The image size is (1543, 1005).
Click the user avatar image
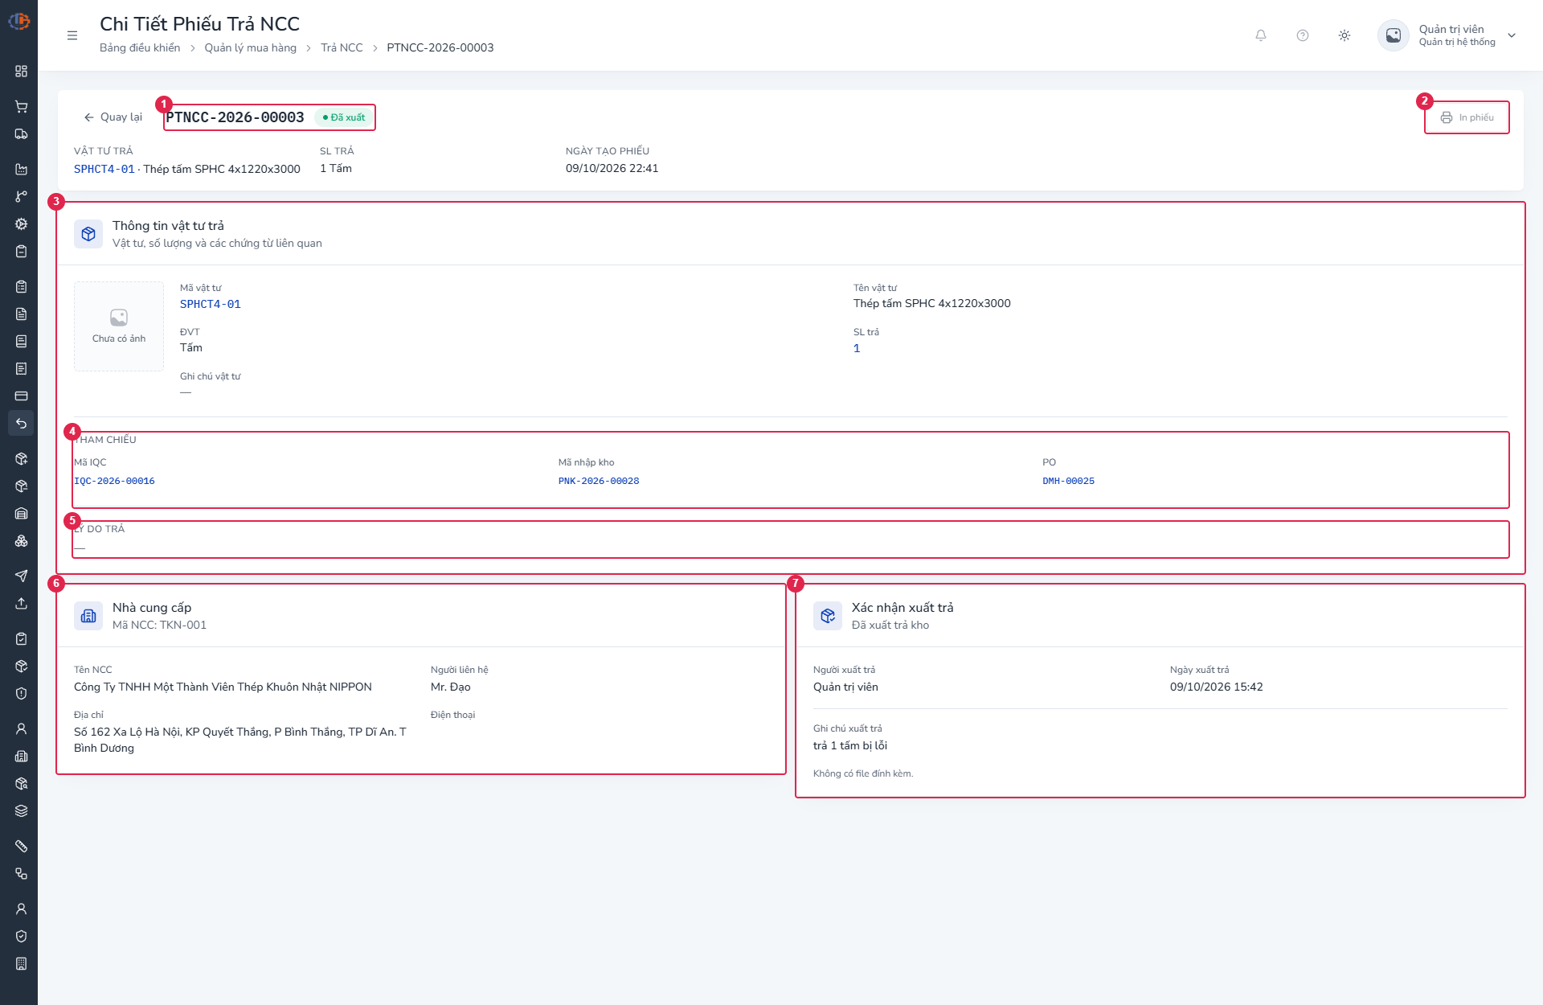[x=1394, y=35]
